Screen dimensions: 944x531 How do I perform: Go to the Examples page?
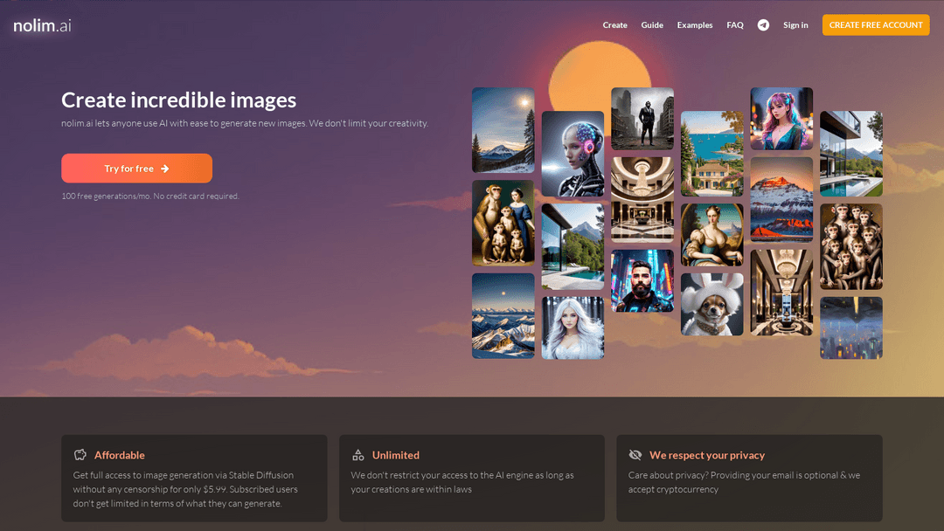pyautogui.click(x=695, y=24)
